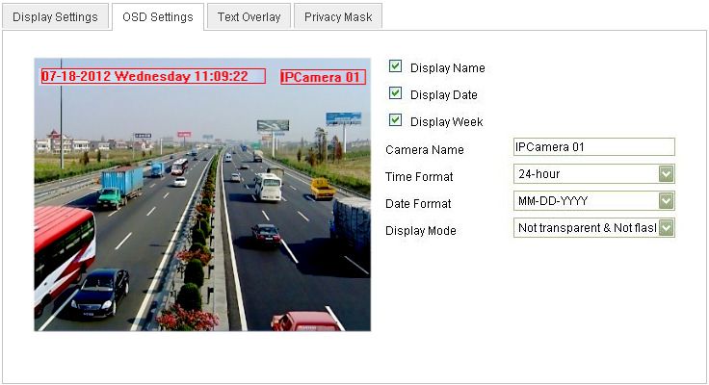The image size is (709, 385).
Task: Open the Display Mode dropdown arrow
Action: click(x=666, y=228)
